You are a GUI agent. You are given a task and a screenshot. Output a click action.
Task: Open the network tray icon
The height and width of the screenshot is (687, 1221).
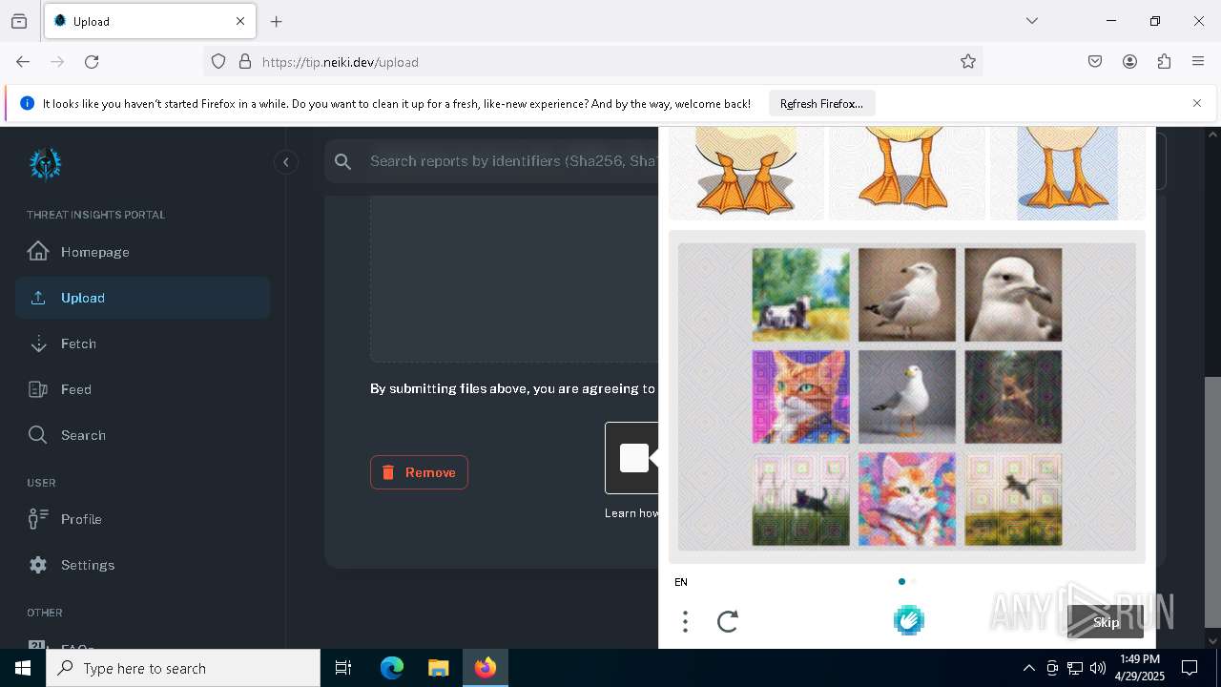[x=1075, y=668]
